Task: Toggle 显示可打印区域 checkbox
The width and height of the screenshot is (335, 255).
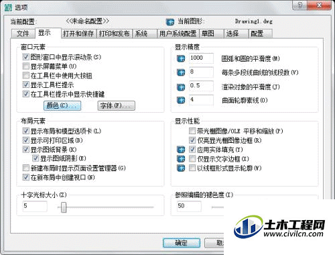Action: pyautogui.click(x=26, y=140)
